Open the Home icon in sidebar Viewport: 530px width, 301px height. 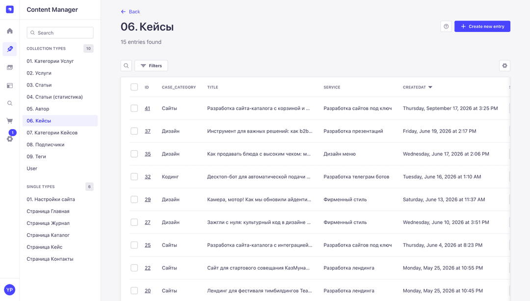coord(10,31)
